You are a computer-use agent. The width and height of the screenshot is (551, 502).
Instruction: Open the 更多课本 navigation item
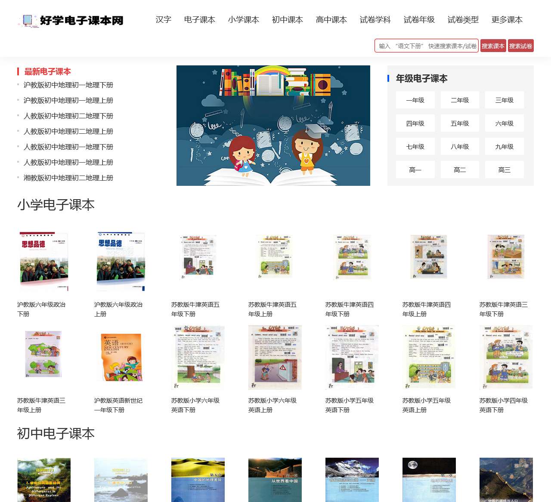(506, 20)
